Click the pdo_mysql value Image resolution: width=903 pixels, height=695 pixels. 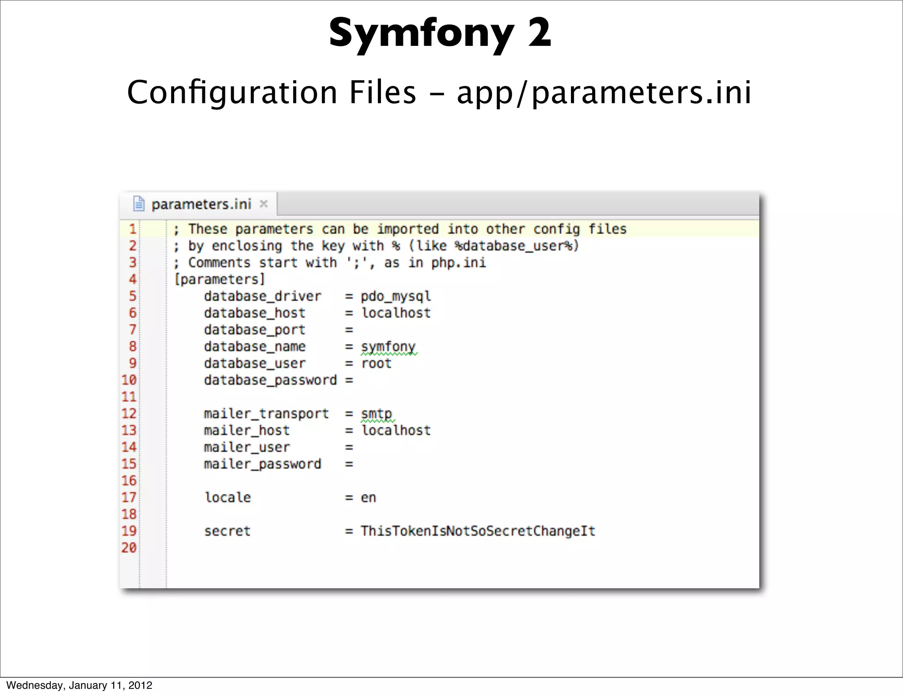point(396,296)
